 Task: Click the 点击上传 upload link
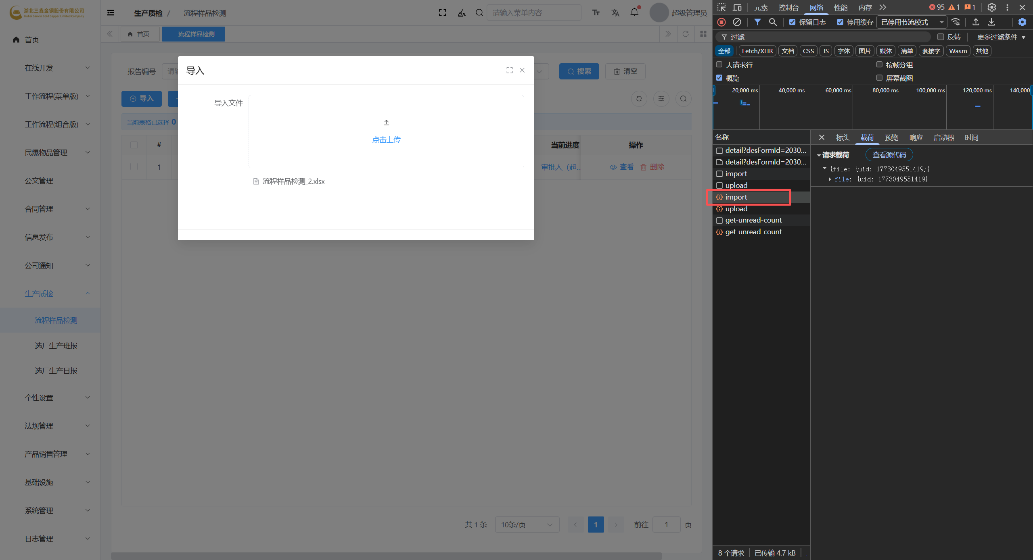pos(386,139)
